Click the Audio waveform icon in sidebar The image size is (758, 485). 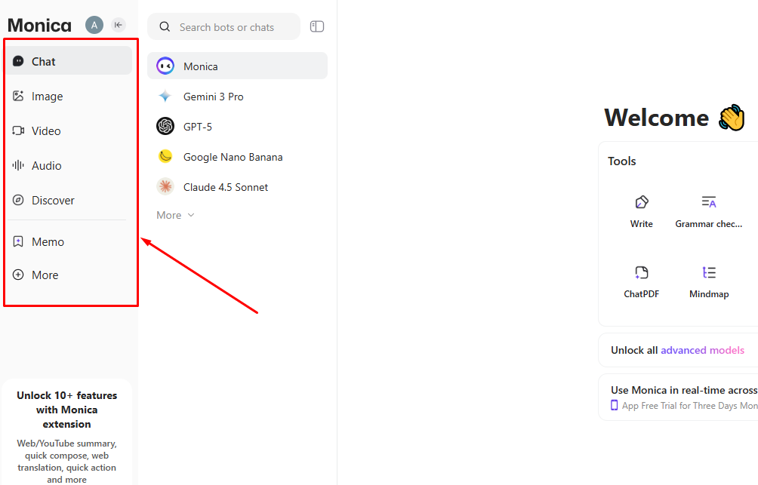[x=18, y=165]
